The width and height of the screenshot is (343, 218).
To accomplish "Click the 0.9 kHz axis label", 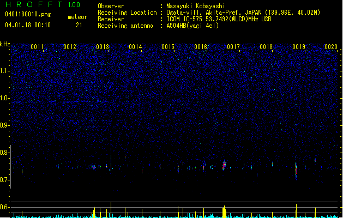I will click(x=5, y=125).
